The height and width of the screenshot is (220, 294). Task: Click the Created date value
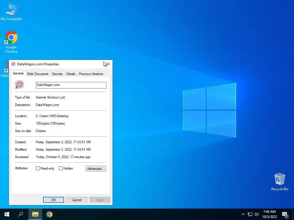pos(63,142)
